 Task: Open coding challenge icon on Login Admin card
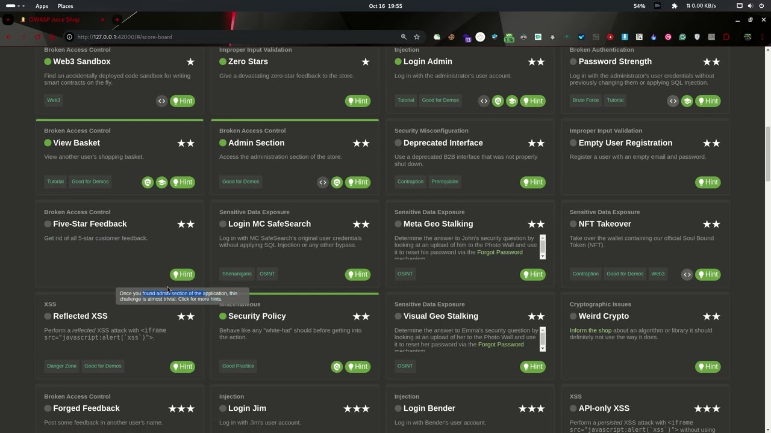[484, 101]
